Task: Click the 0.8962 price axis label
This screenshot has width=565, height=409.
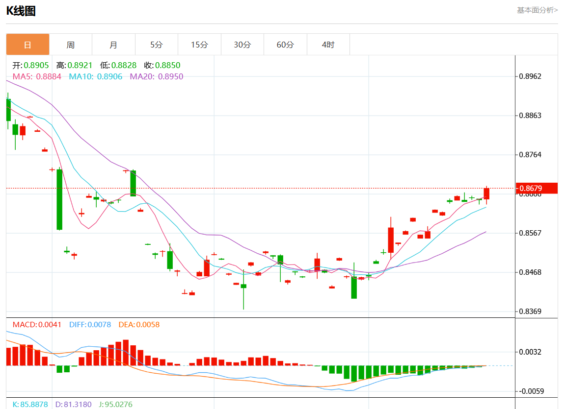Action: pyautogui.click(x=531, y=76)
